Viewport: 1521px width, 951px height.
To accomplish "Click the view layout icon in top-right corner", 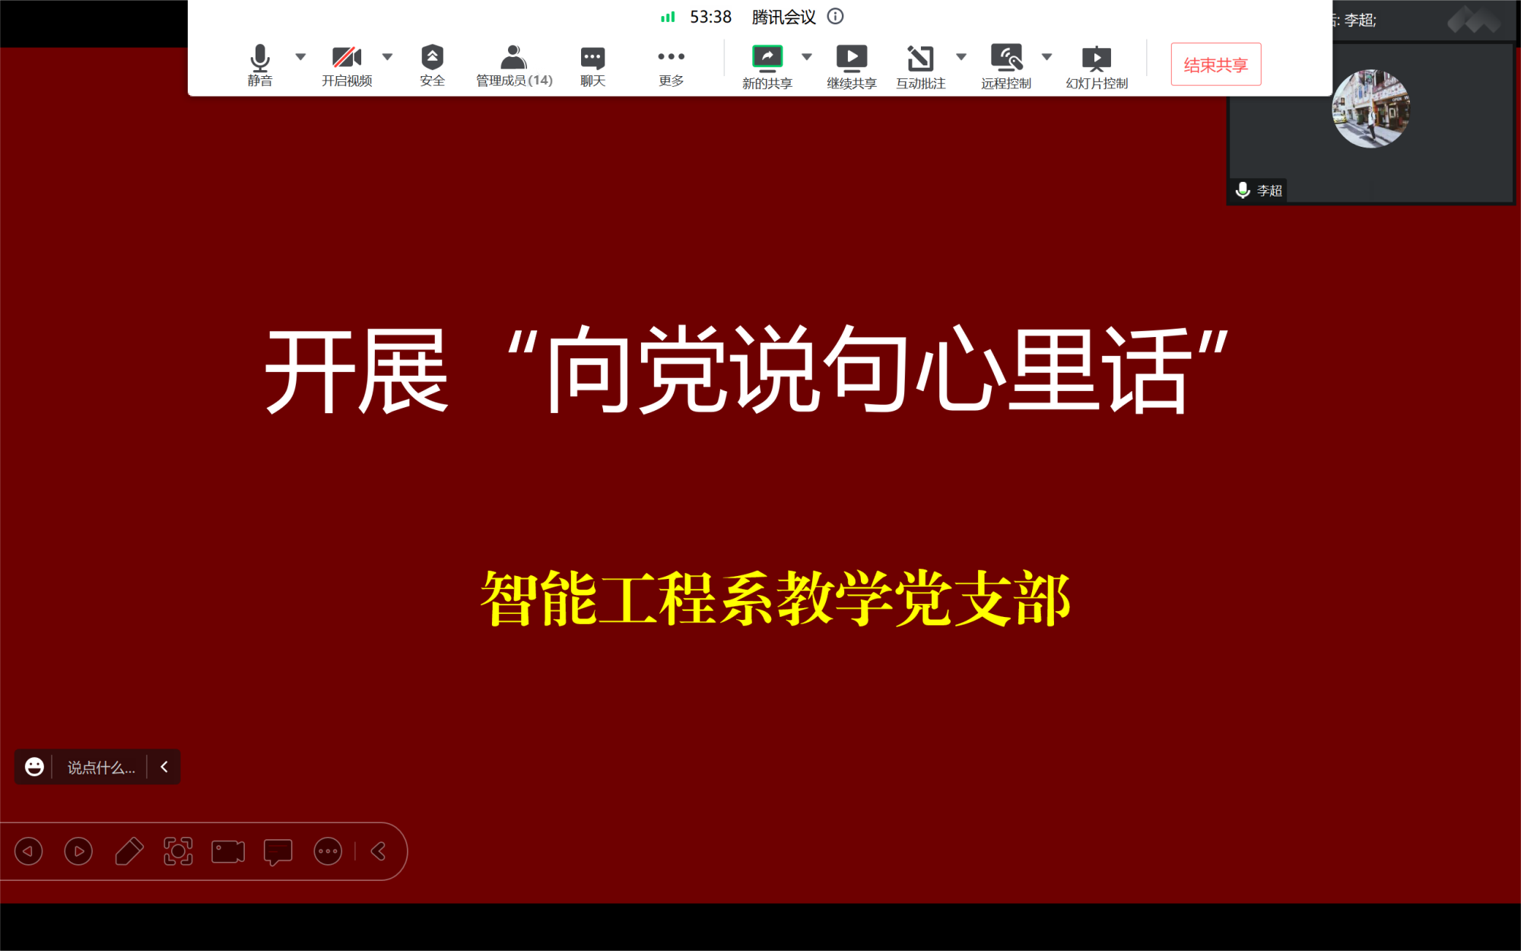I will pos(1474,21).
